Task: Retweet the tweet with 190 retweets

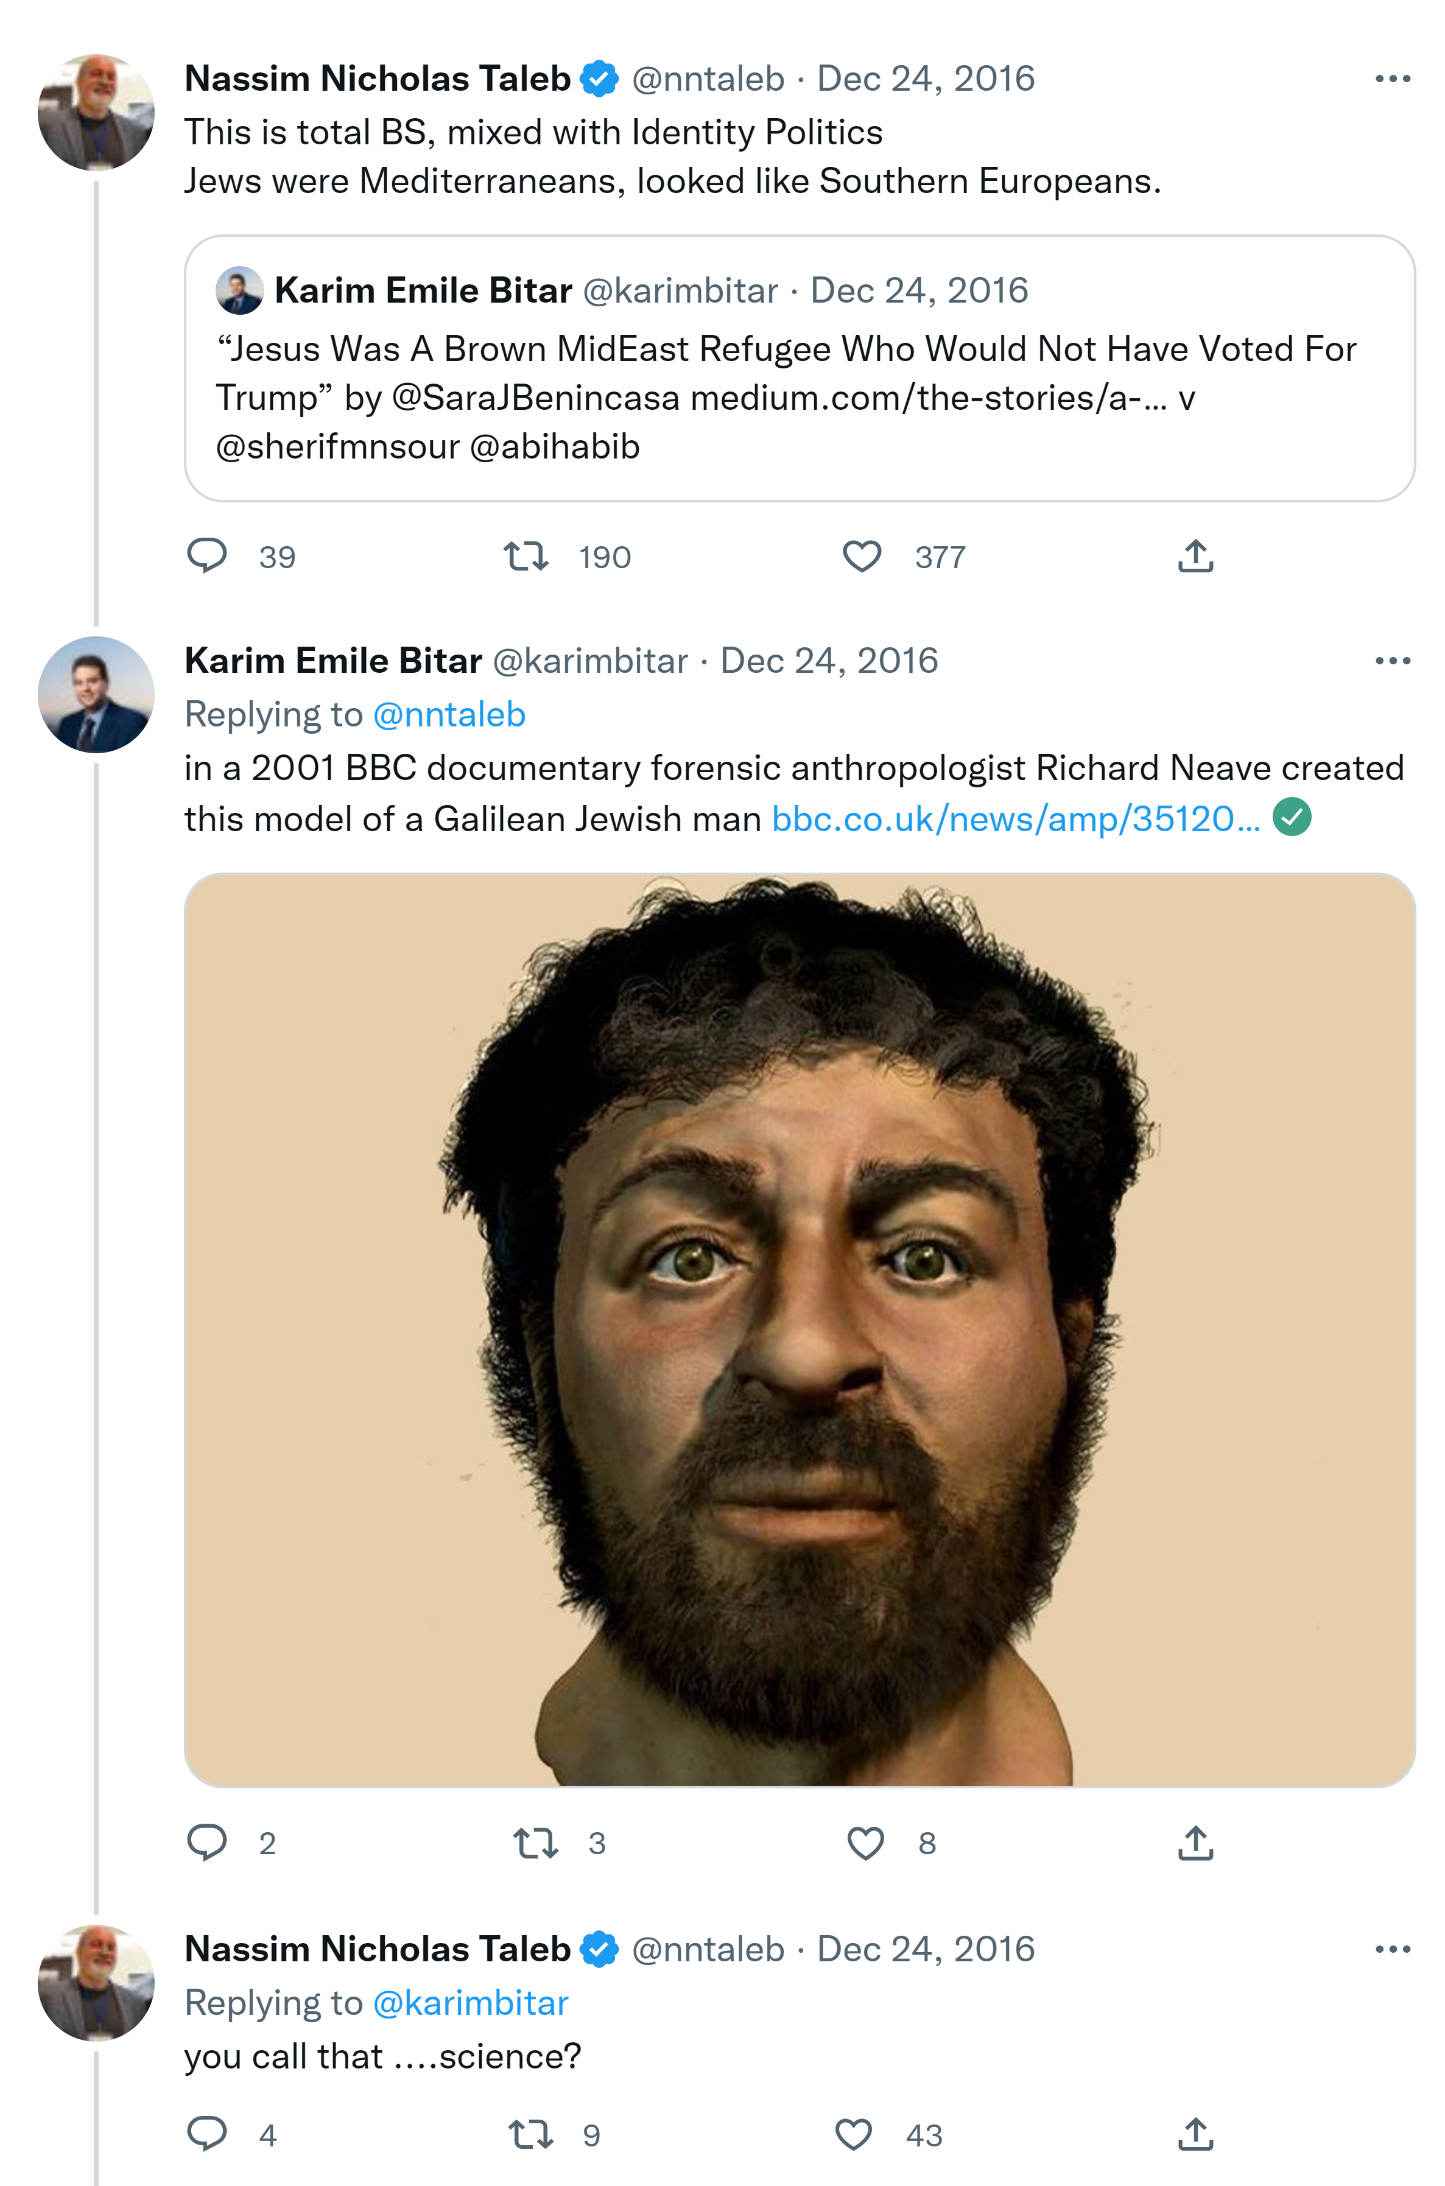Action: tap(526, 556)
